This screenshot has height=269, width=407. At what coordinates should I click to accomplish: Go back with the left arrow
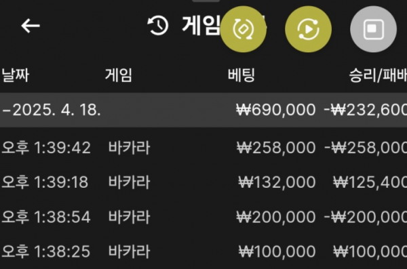pyautogui.click(x=31, y=26)
